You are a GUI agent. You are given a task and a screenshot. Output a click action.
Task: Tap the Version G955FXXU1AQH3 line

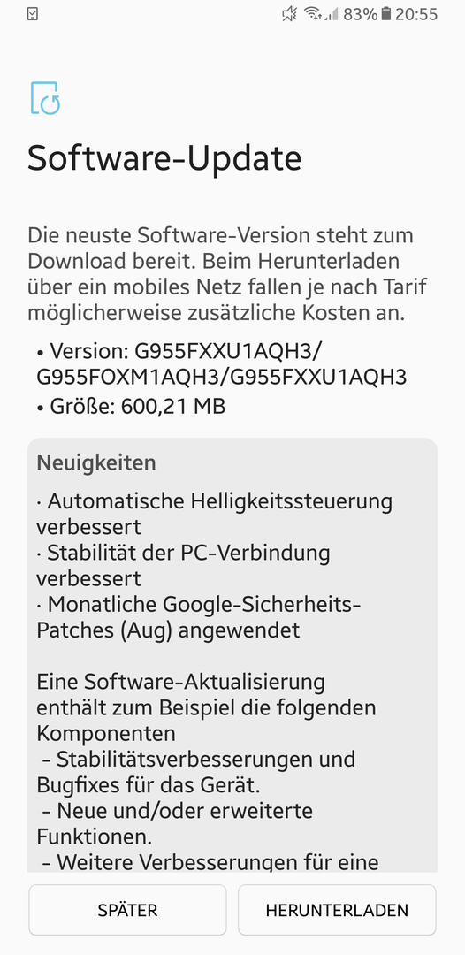(x=222, y=364)
